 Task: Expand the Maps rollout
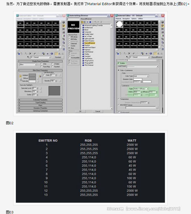tap(40, 105)
